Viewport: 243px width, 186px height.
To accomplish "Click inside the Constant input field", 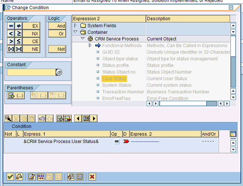I will (x=31, y=72).
